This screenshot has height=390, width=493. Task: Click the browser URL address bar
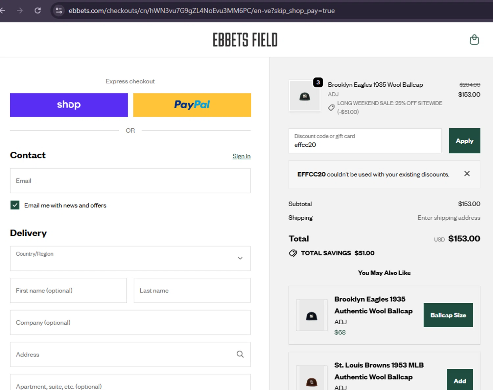[x=201, y=11]
